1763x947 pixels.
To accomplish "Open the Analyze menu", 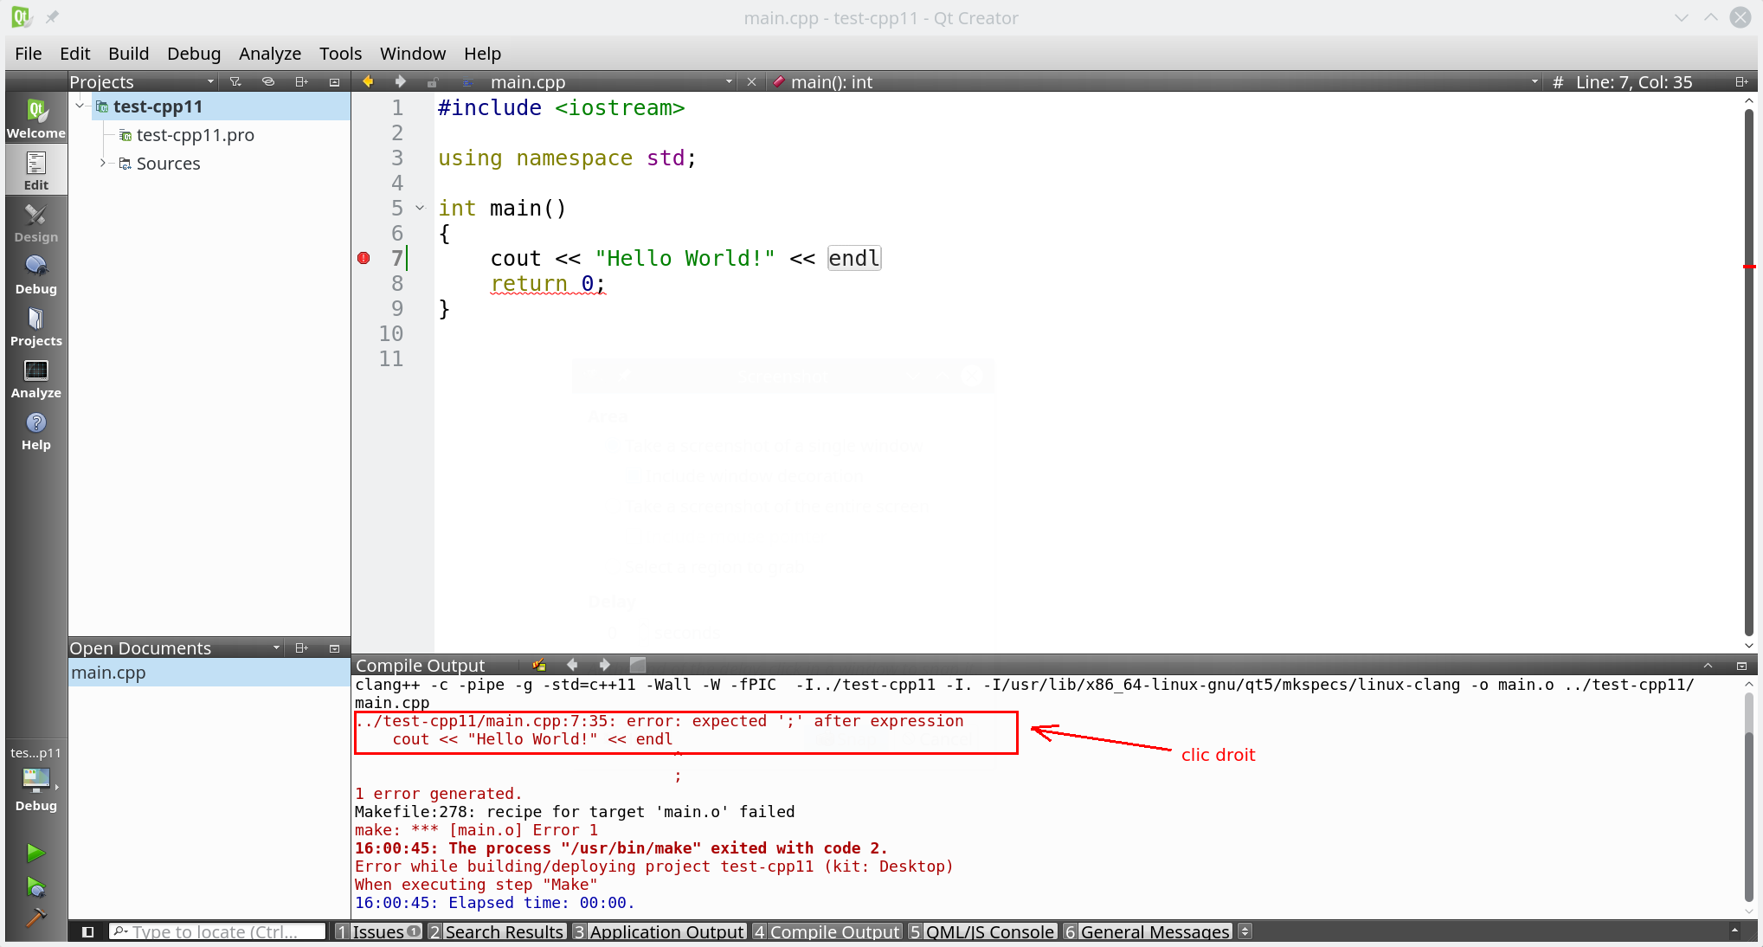I will 270,54.
